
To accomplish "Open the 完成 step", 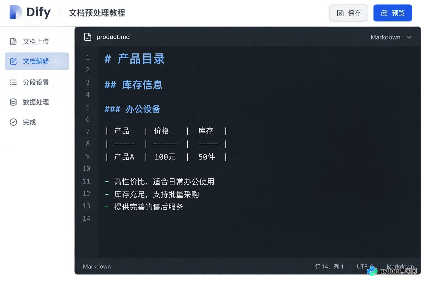I will (37, 122).
